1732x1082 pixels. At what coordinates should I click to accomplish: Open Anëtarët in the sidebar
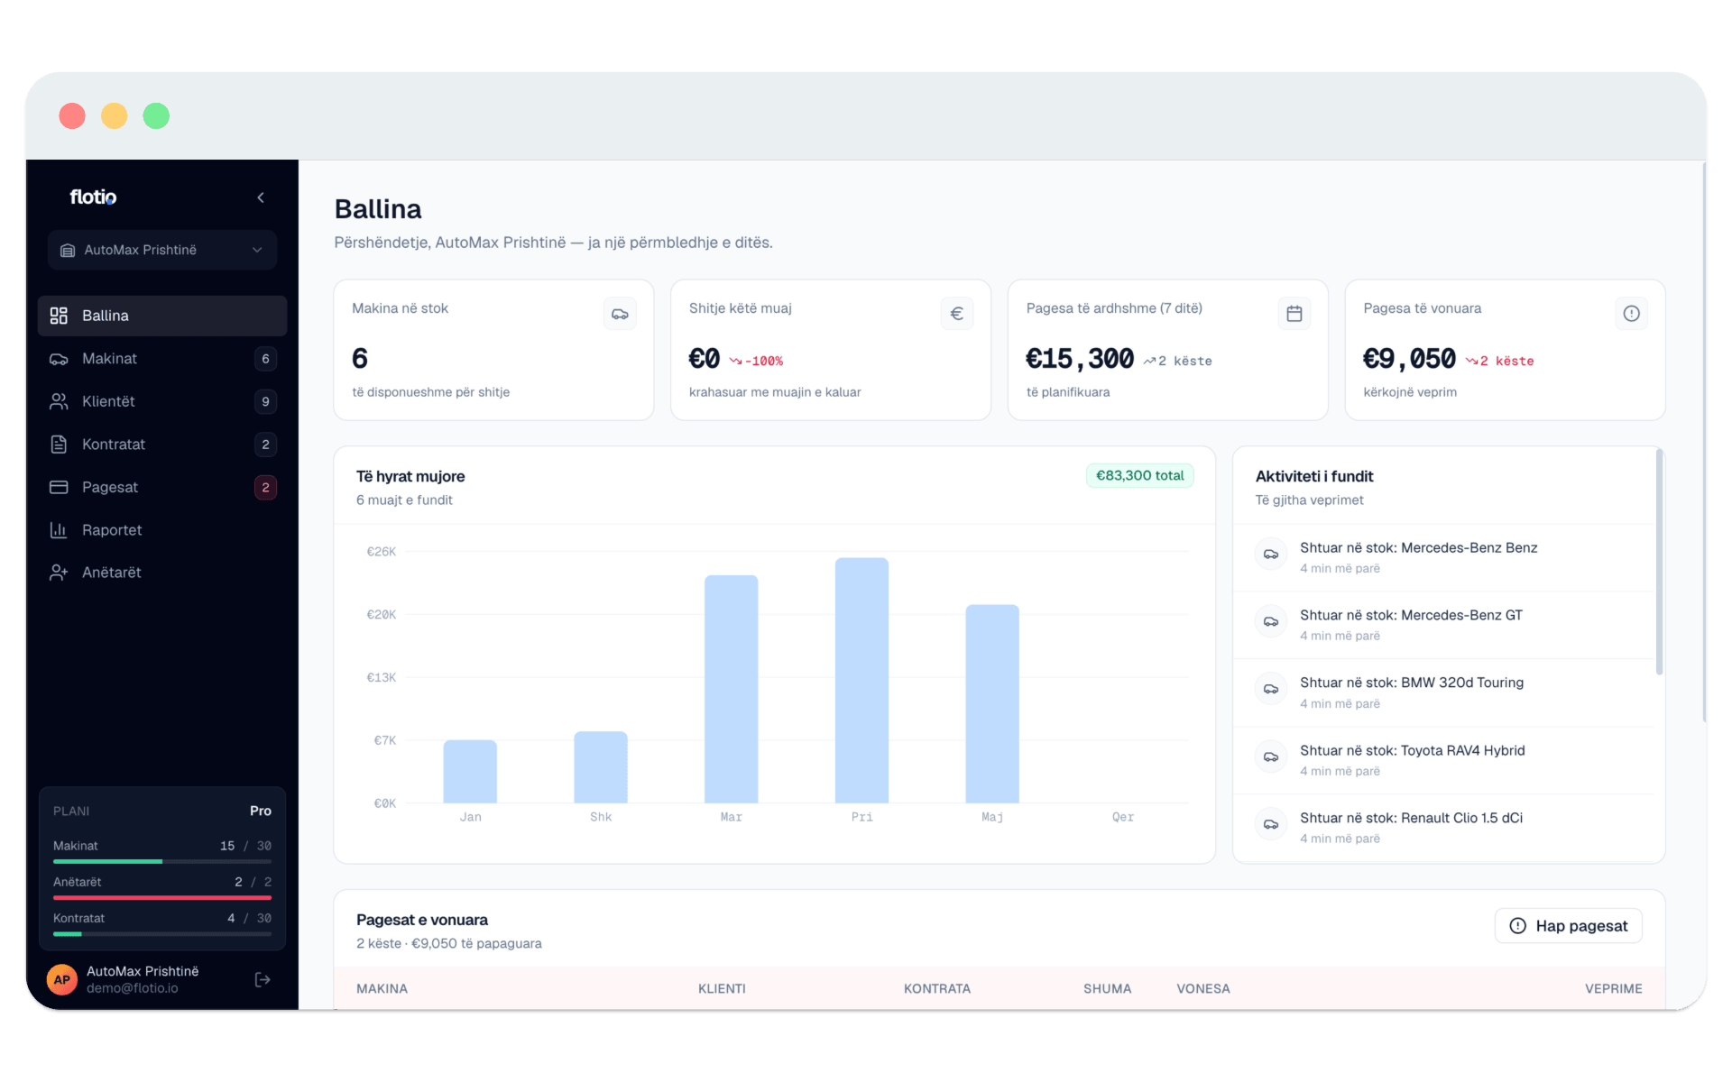tap(162, 573)
